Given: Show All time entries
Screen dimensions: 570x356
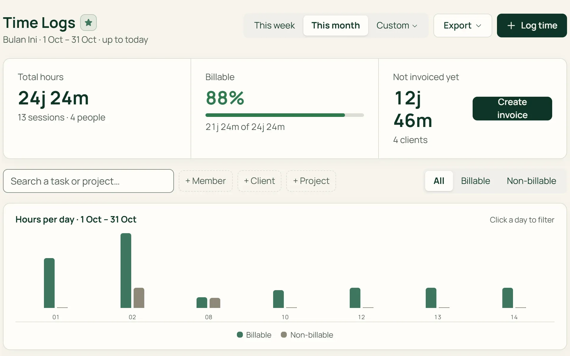Looking at the screenshot, I should click(x=439, y=181).
